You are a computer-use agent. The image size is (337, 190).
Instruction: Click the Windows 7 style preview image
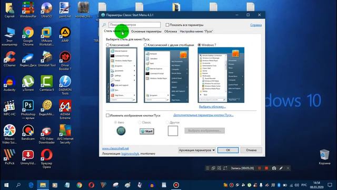221,75
